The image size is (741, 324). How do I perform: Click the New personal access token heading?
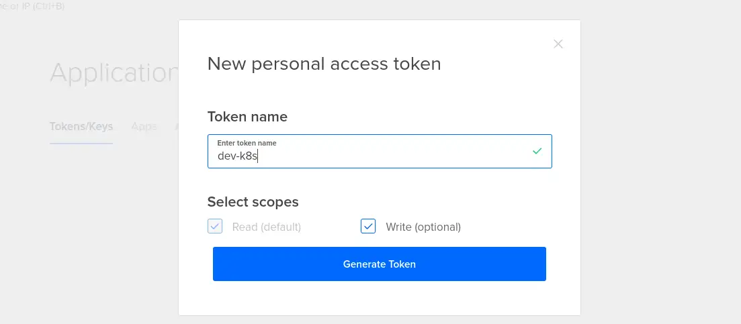324,64
